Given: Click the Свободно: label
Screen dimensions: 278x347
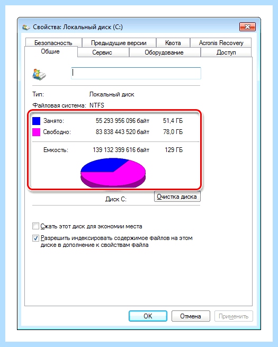Looking at the screenshot, I should tap(57, 132).
